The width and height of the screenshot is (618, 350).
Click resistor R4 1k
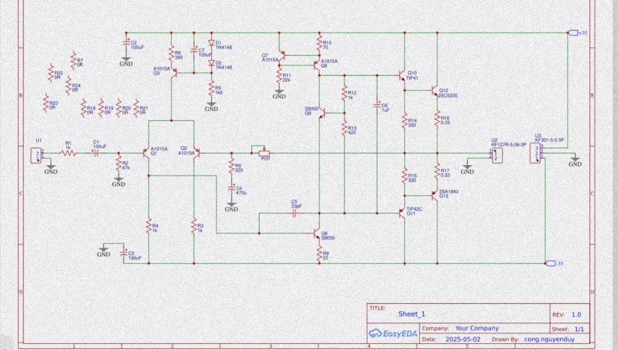149,226
